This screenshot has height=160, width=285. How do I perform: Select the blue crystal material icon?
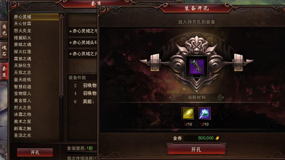[204, 114]
